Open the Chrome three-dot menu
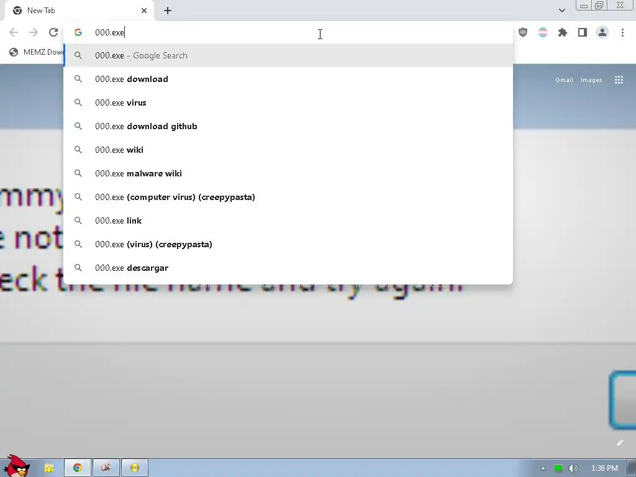 click(622, 32)
